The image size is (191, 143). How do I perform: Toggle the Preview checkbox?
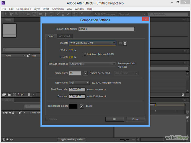point(46,119)
